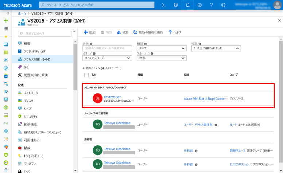Open the feedback smiley icon
The height and width of the screenshot is (173, 283).
pyautogui.click(x=223, y=5)
